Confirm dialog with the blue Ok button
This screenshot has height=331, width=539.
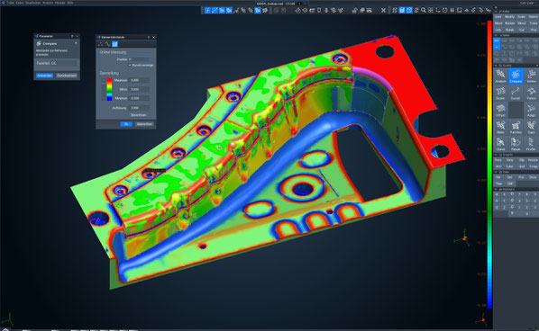click(x=126, y=124)
